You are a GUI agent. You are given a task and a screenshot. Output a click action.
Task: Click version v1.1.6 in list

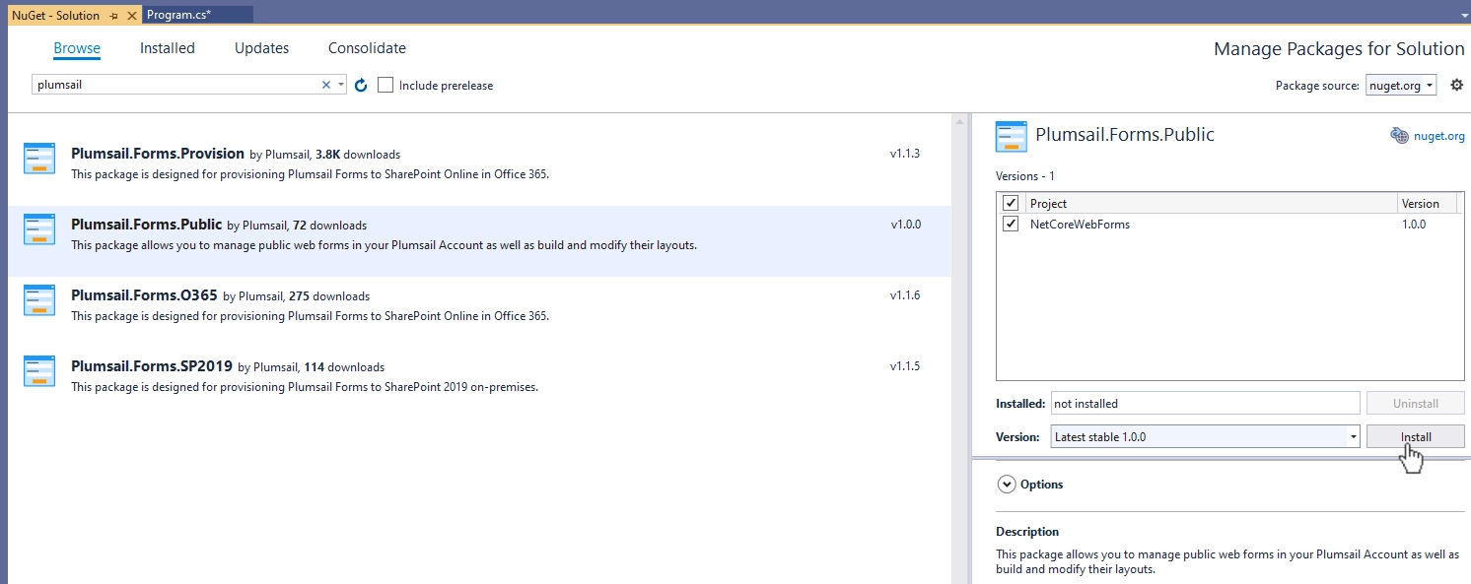click(905, 295)
